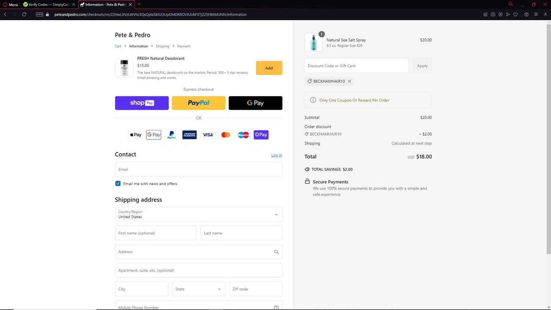Click the Natural Sea Salt Spray thumbnail
Viewport: 551px width, 310px height.
click(x=314, y=42)
